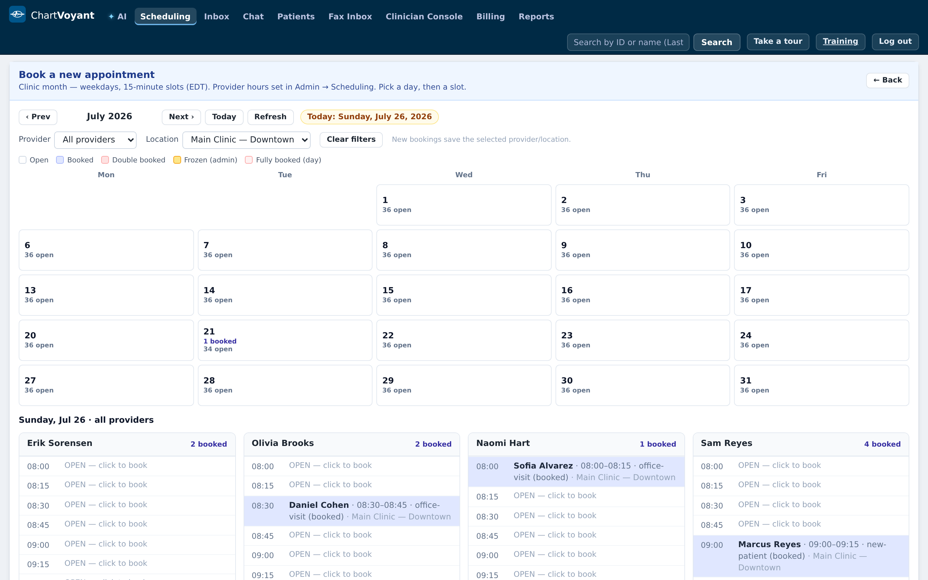
Task: Click Naomi Hart's 1 booked count
Action: click(658, 444)
